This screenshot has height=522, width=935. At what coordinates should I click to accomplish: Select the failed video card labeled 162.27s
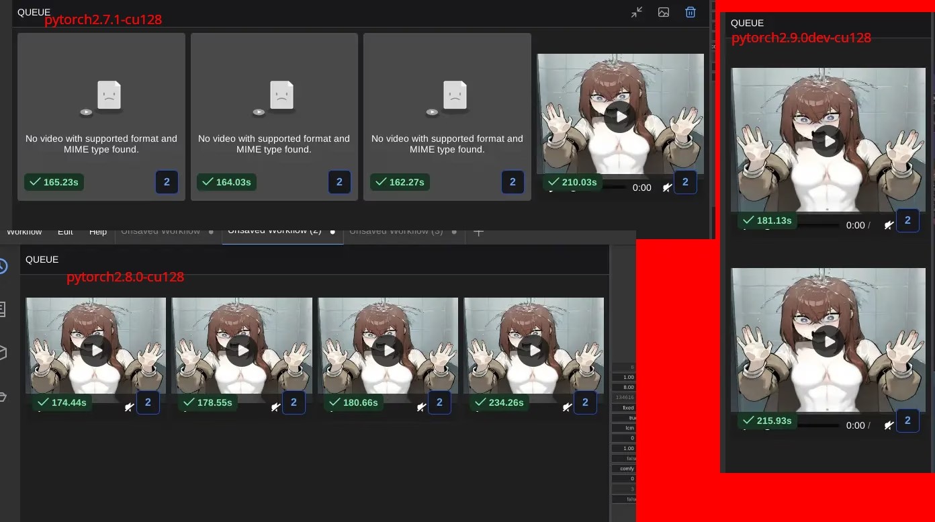pos(447,117)
